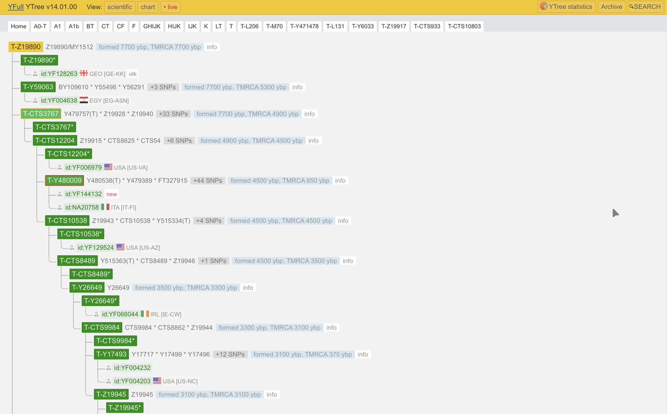
Task: Open the T-CTS9984 branch
Action: [x=102, y=327]
